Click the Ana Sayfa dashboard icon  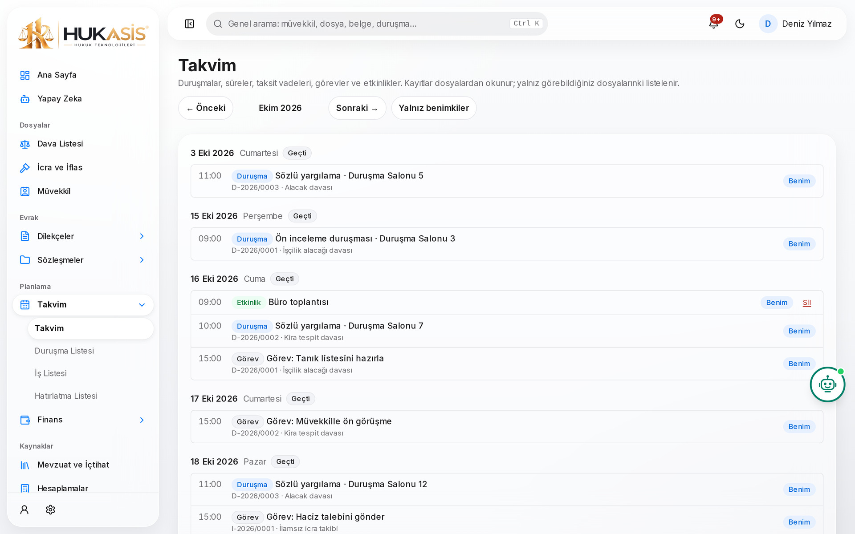pos(25,75)
